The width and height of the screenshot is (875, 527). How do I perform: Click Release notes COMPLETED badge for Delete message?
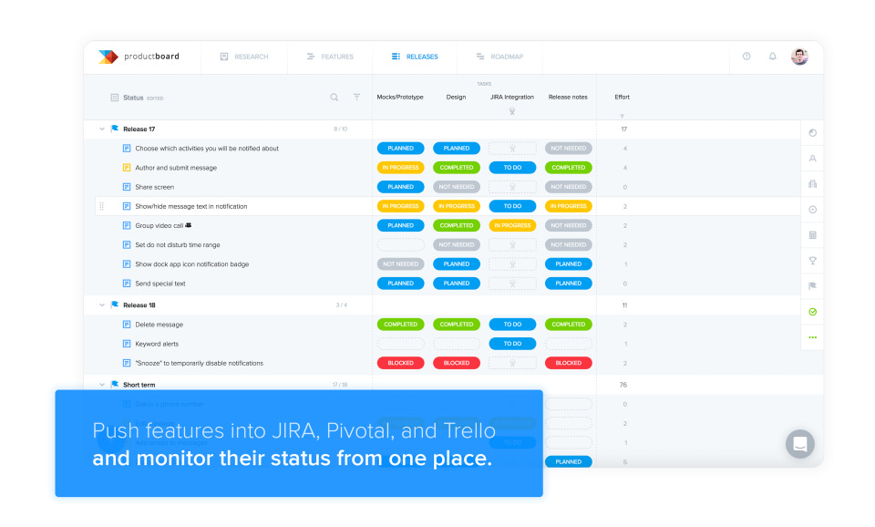click(x=568, y=325)
